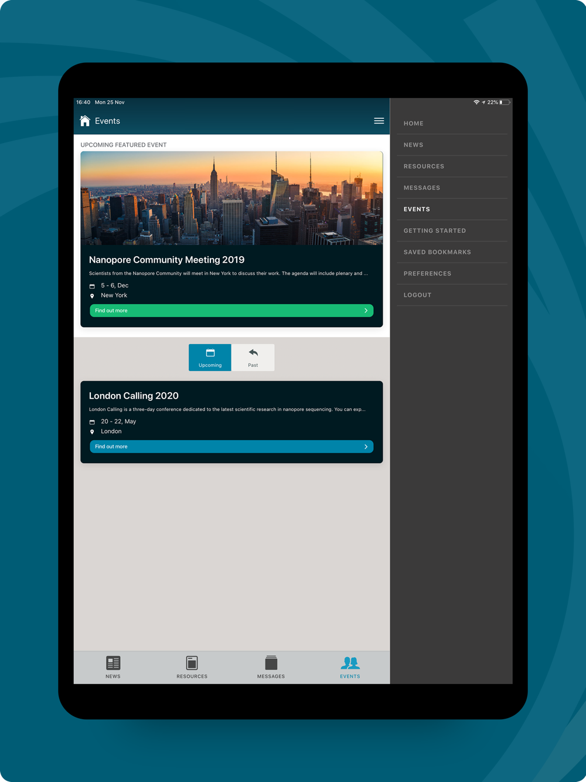The height and width of the screenshot is (782, 586).
Task: Click chevron on green Find out more button
Action: pyautogui.click(x=366, y=311)
